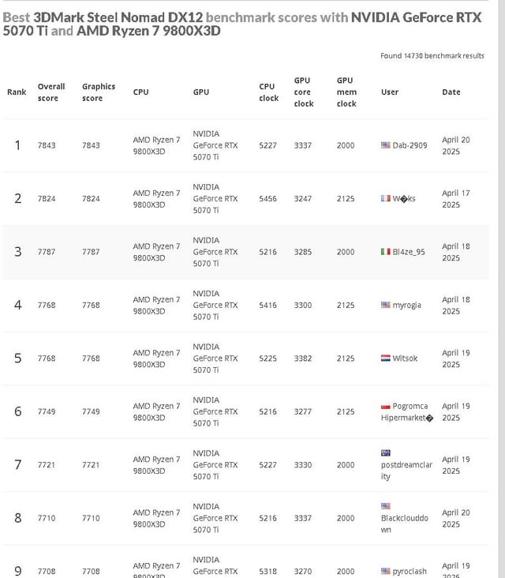Click the Australian flag above postdreamclarity

tap(385, 452)
